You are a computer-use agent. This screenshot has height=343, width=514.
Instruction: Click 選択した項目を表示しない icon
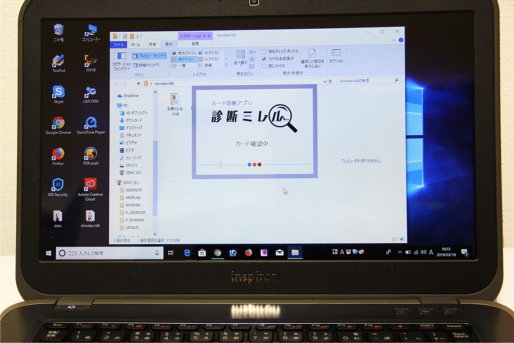point(312,57)
